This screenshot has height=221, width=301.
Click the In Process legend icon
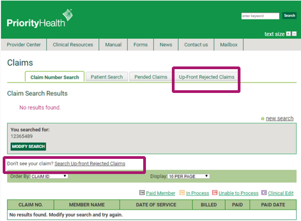pyautogui.click(x=182, y=192)
